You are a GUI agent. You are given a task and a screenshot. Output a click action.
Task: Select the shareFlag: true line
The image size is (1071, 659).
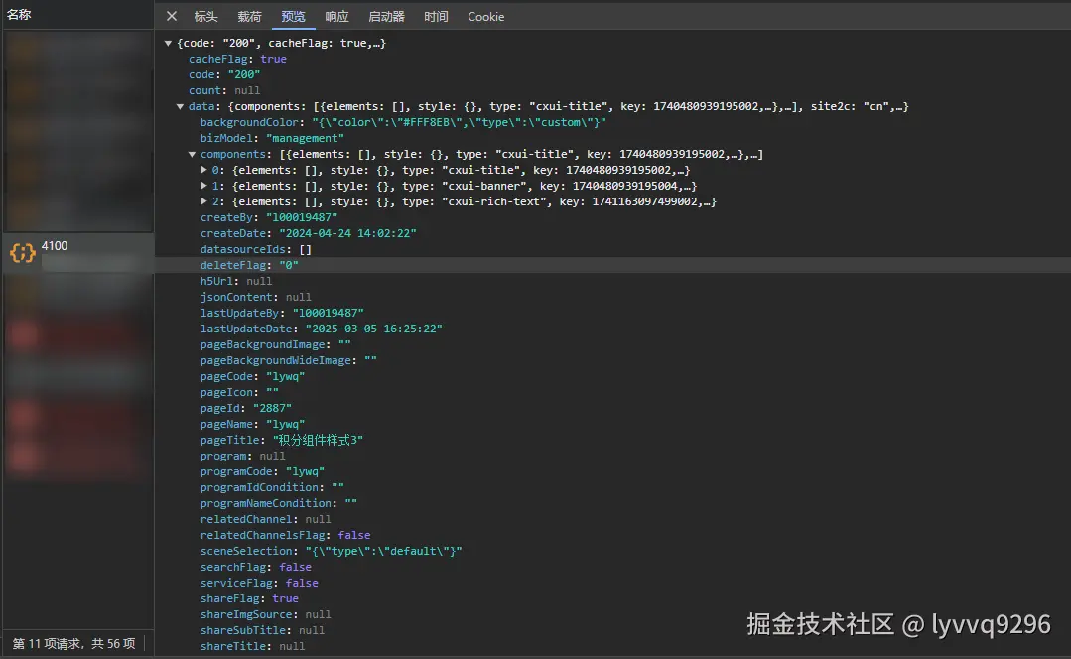249,598
